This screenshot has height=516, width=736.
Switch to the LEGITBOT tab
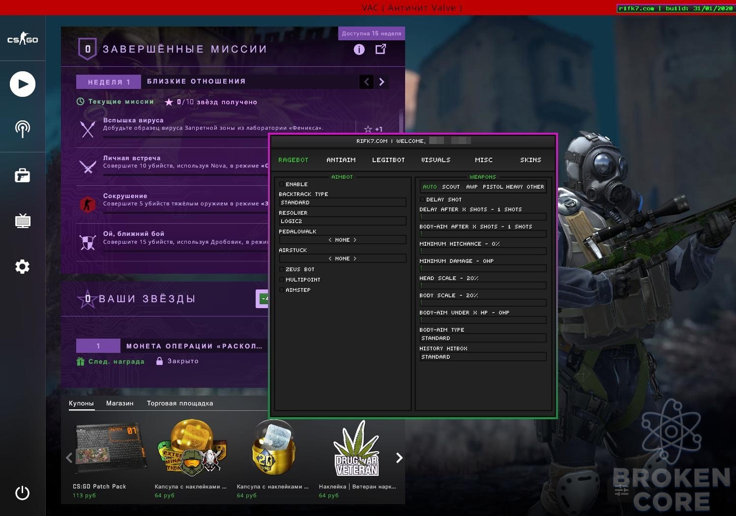click(x=388, y=160)
